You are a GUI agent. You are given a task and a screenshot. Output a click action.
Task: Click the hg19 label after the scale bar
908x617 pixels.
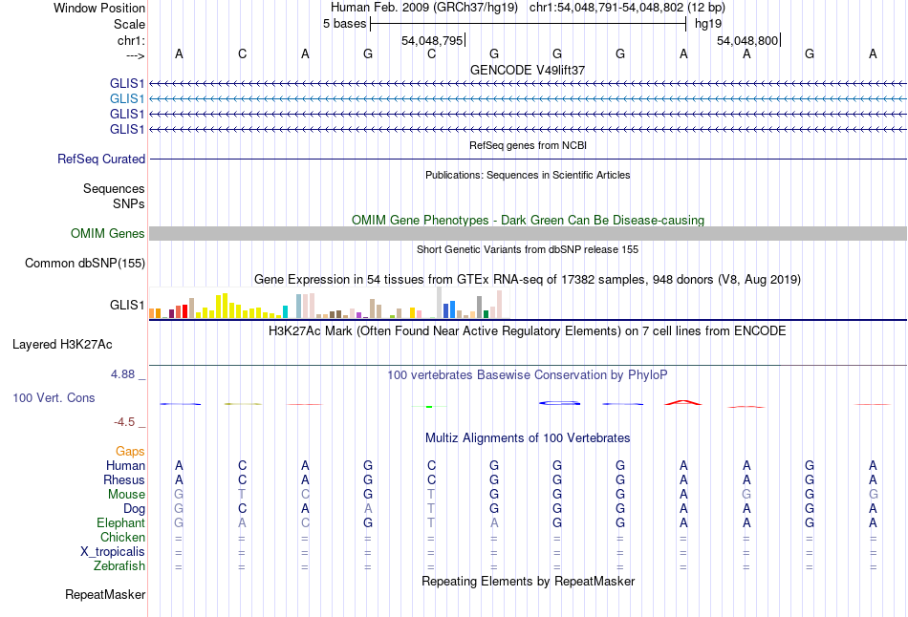(708, 24)
